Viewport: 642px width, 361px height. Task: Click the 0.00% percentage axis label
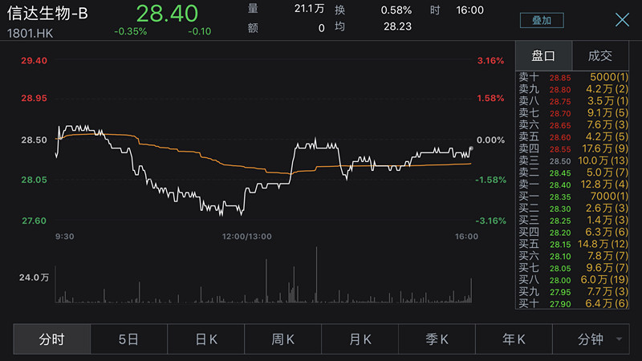[x=490, y=140]
